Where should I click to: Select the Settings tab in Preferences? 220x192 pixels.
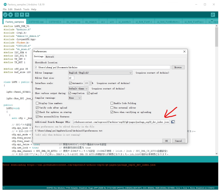point(39,56)
